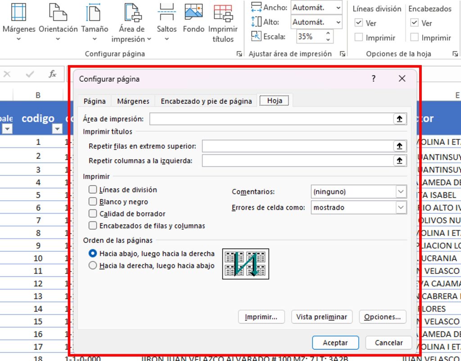Open the Errores de celda como dropdown
The image size is (461, 361).
[x=401, y=207]
